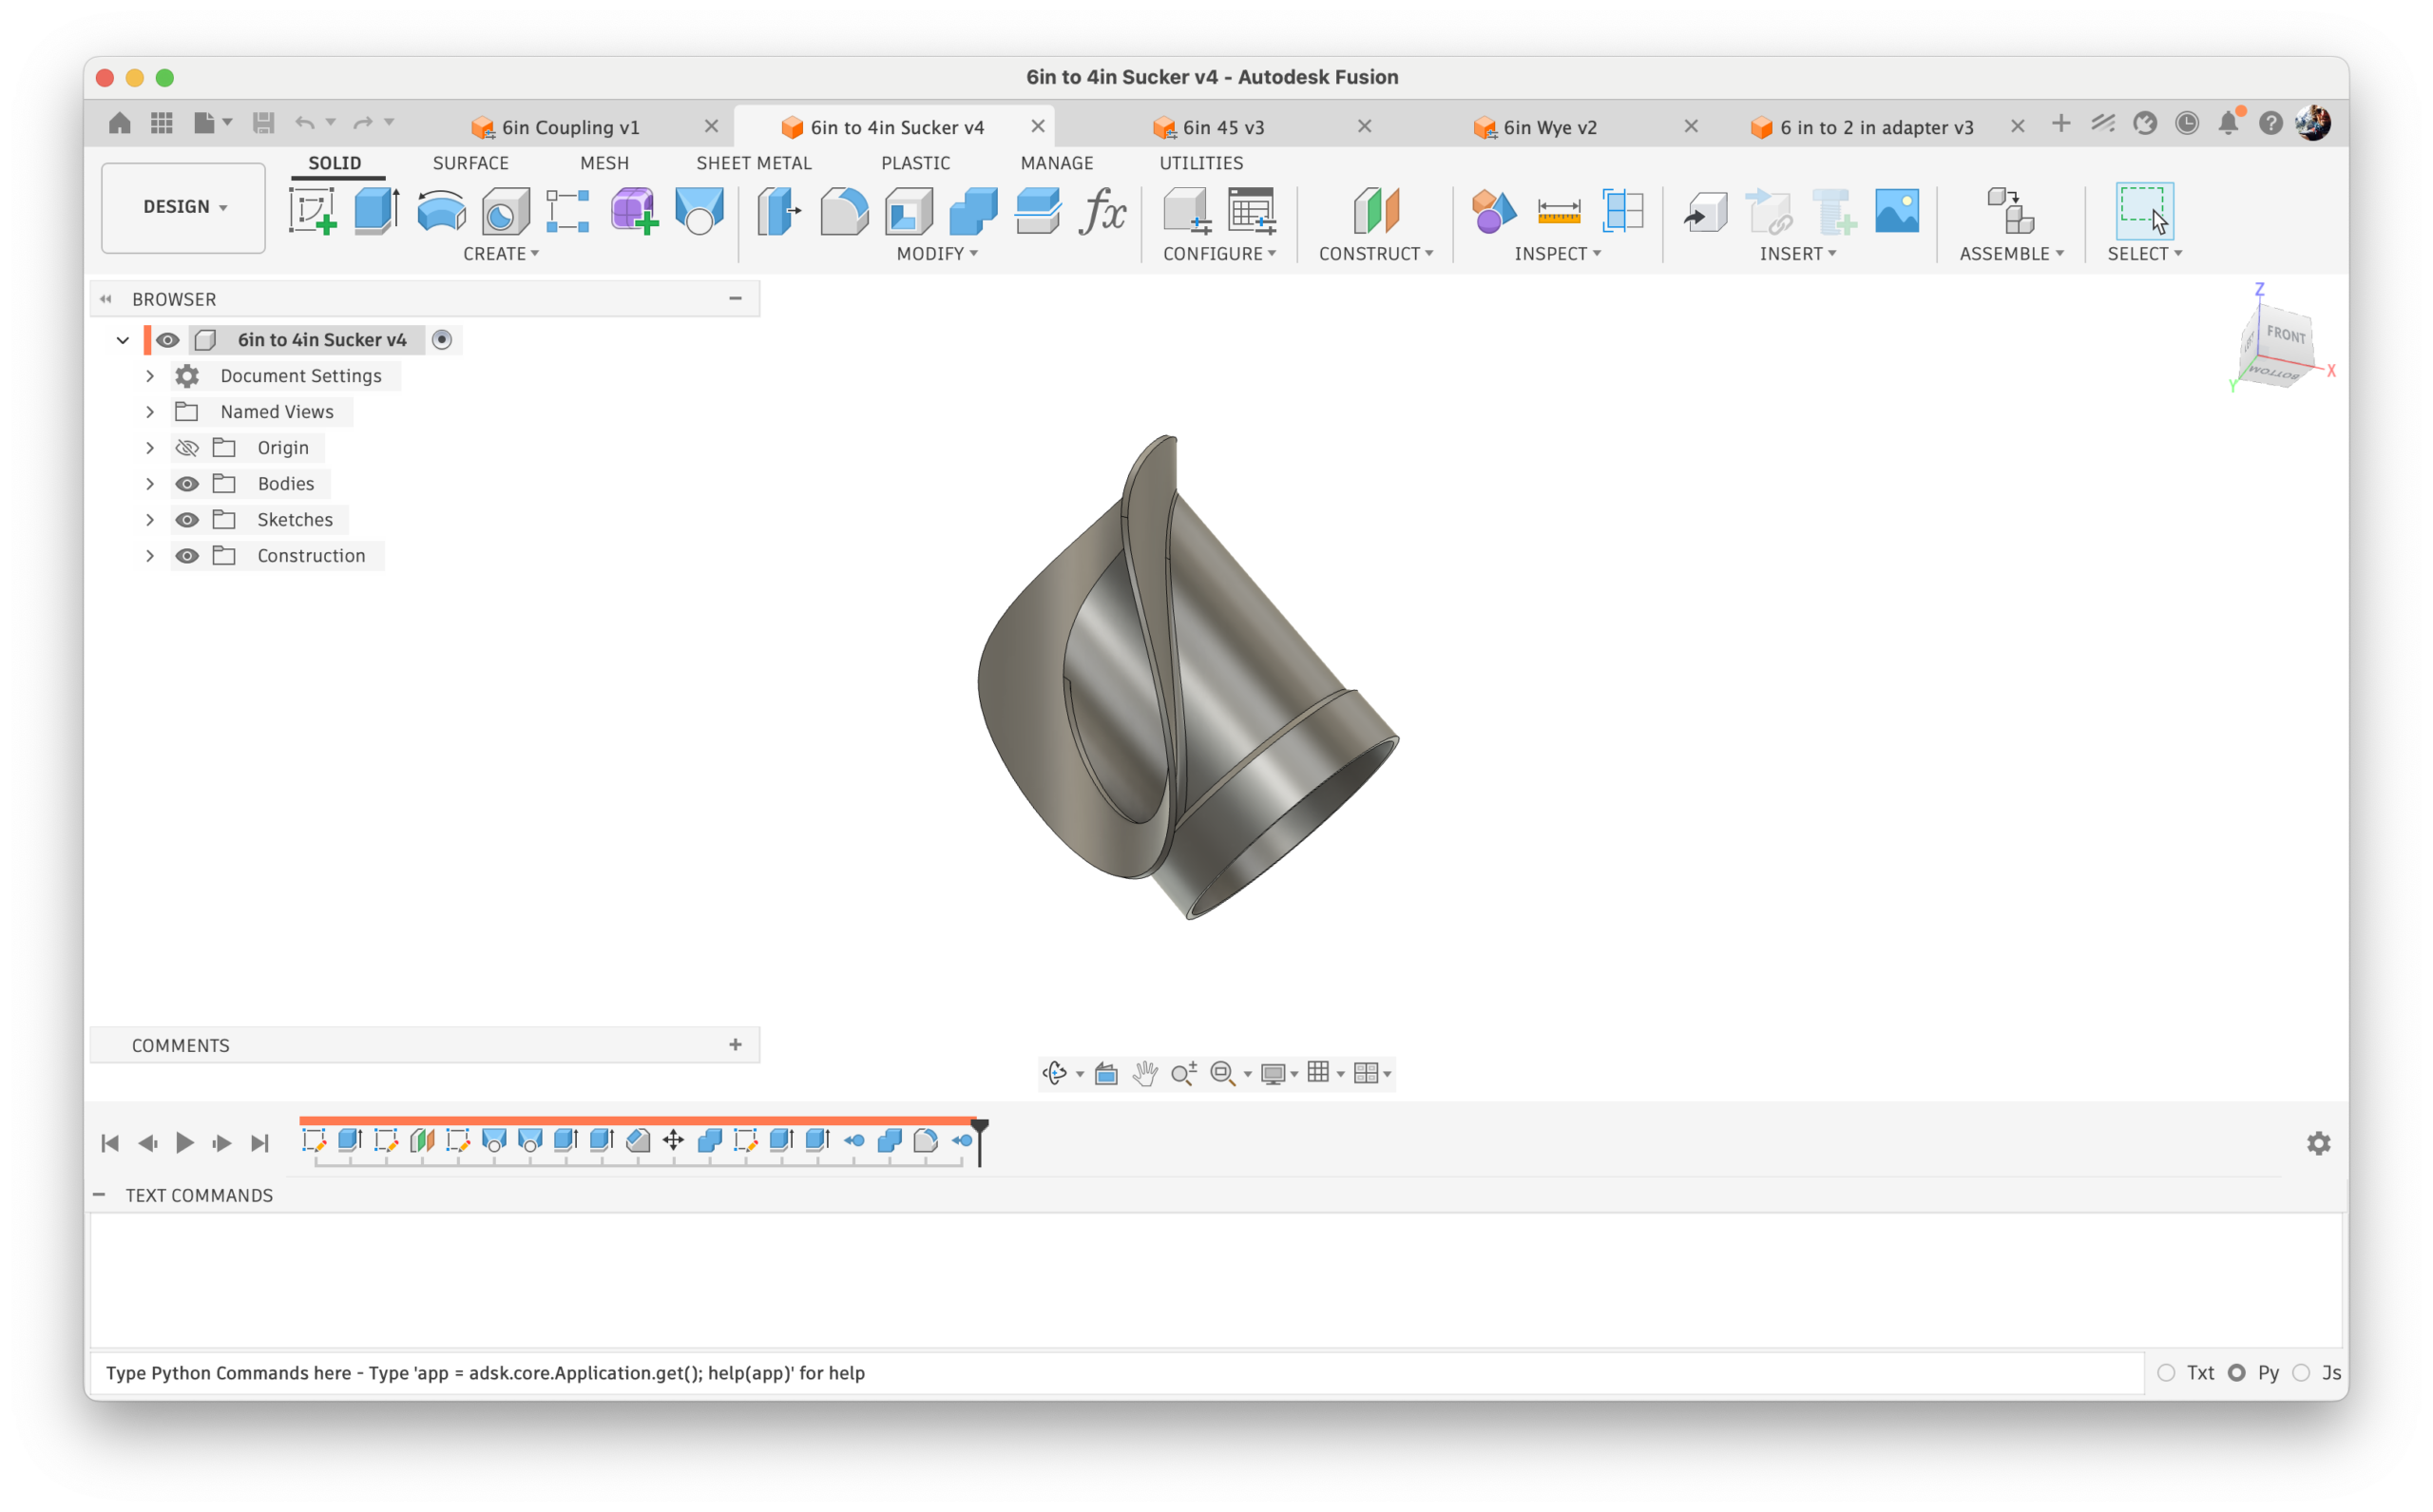Toggle visibility of Sketches folder

click(x=187, y=520)
